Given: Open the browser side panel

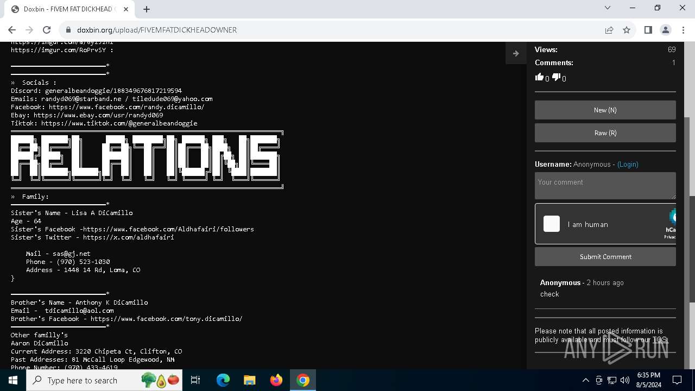Looking at the screenshot, I should (648, 30).
